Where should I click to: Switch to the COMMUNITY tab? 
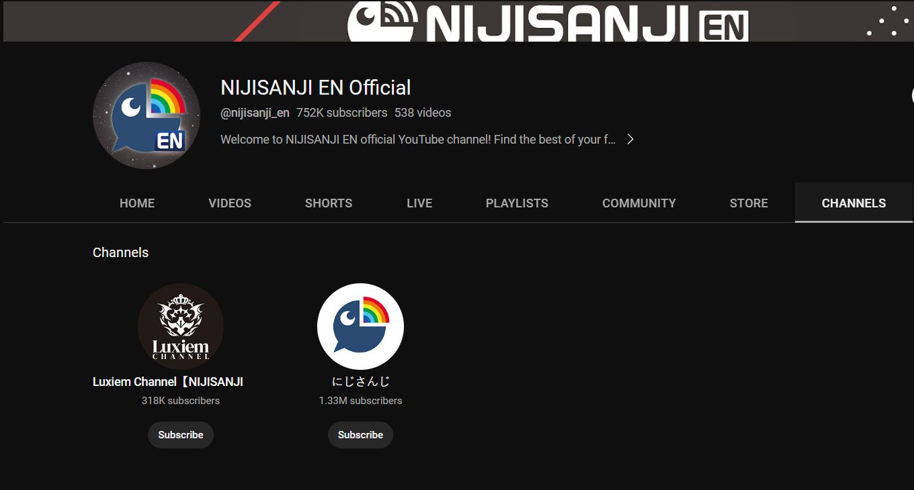coord(639,203)
